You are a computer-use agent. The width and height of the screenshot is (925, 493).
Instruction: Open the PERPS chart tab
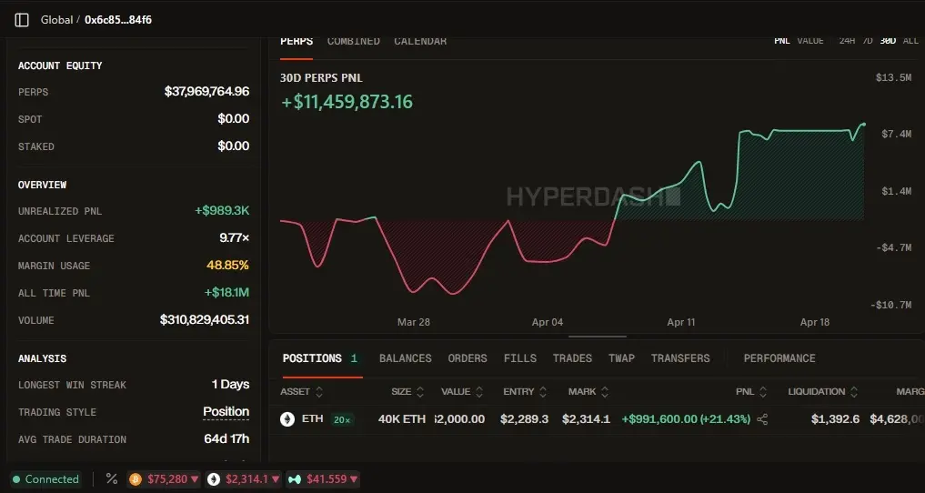click(297, 41)
